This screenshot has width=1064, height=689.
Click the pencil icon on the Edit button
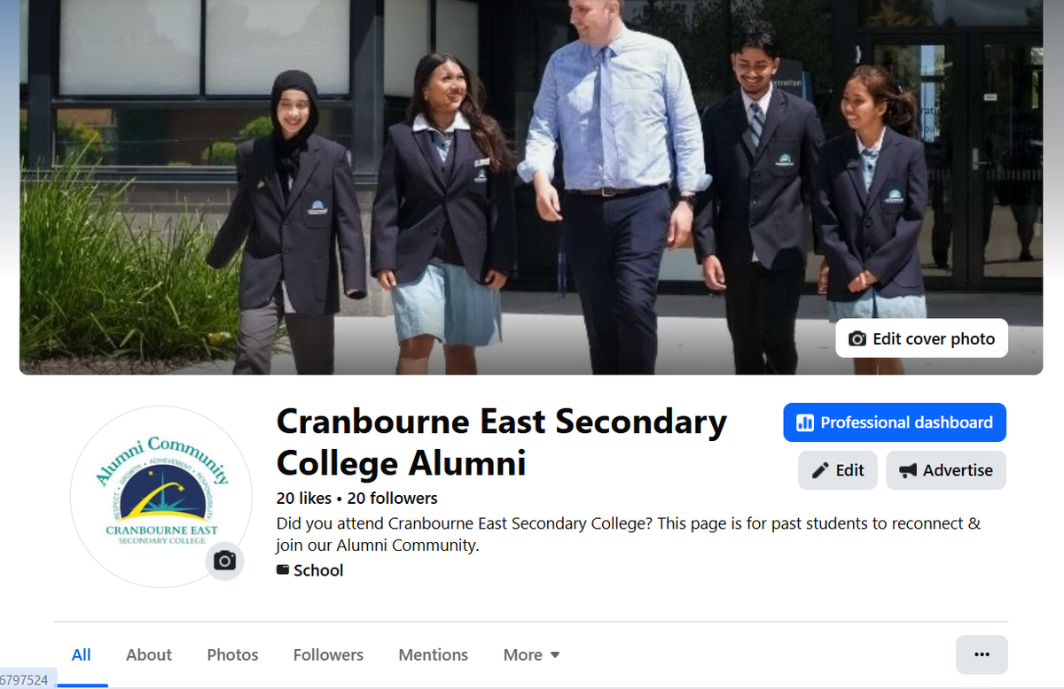point(821,470)
